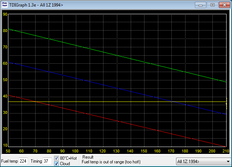Toggle the 80°C=Hot checkbox
This screenshot has width=232, height=167.
coord(57,158)
